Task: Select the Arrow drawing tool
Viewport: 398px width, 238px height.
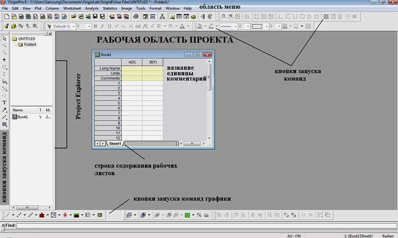Action: 4,110
